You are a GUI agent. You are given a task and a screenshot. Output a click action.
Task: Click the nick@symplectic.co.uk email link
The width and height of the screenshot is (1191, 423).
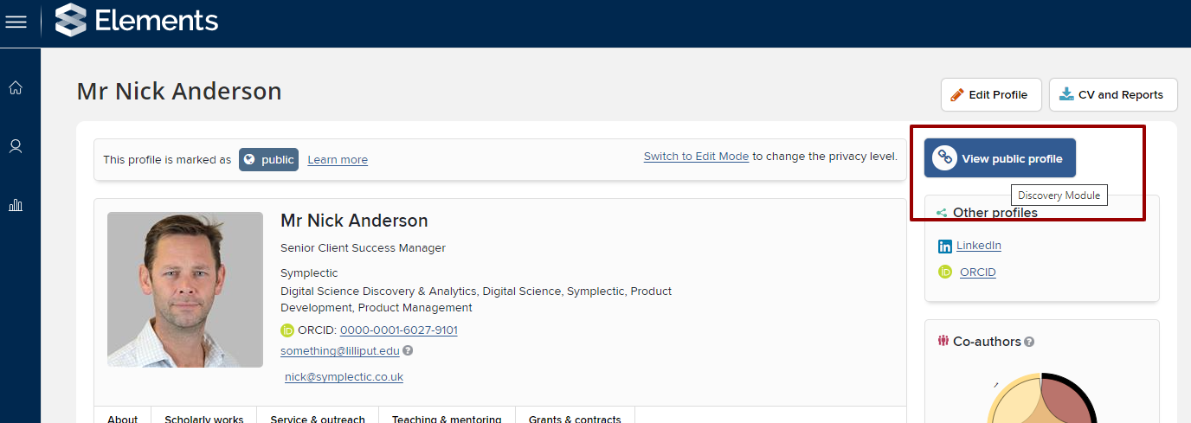coord(344,377)
